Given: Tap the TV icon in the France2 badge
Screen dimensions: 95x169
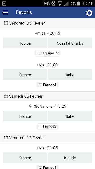Looking at the screenshot, I should click(x=40, y=126).
